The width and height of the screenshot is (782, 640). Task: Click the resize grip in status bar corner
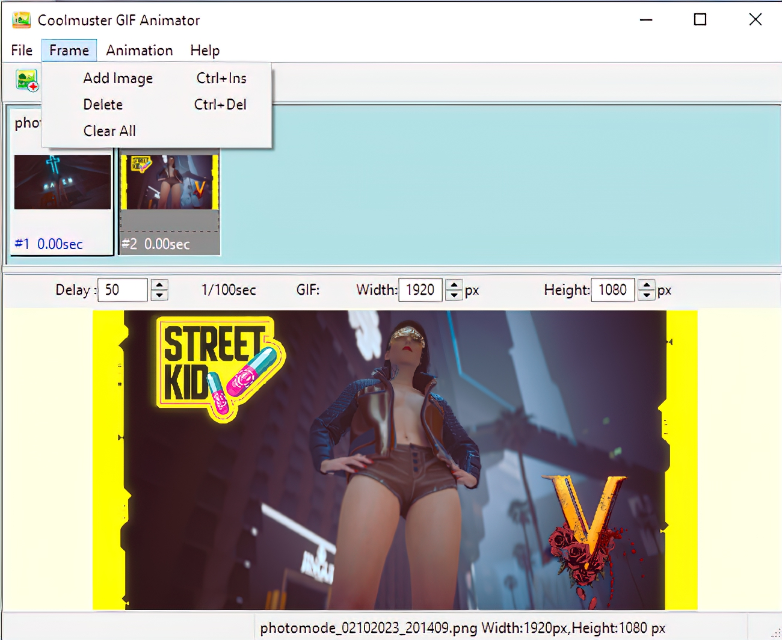point(775,633)
